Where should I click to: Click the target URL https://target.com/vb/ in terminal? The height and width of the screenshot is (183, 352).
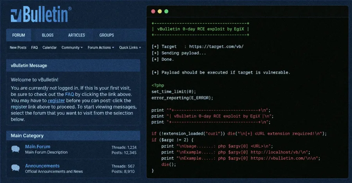pos(216,46)
